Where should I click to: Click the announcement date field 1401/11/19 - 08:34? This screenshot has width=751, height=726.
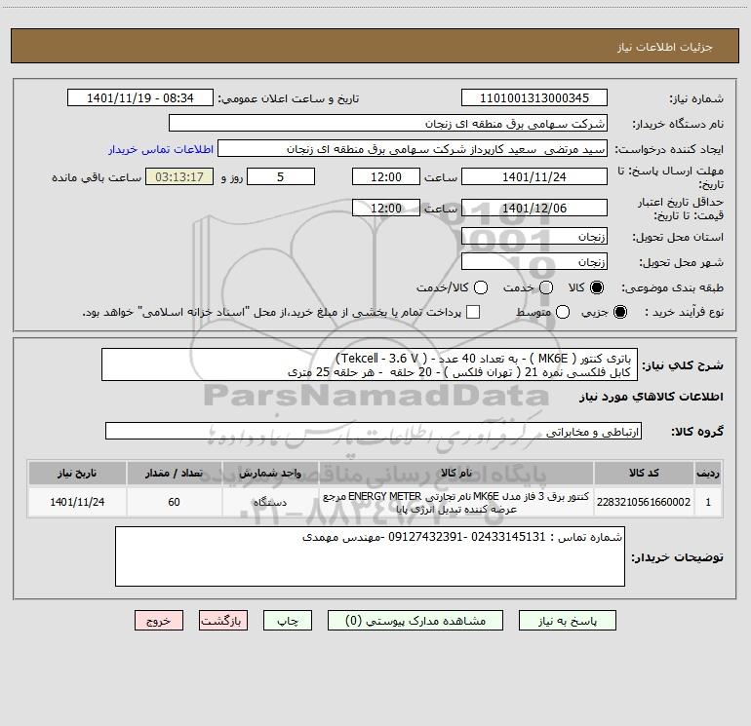click(x=139, y=98)
